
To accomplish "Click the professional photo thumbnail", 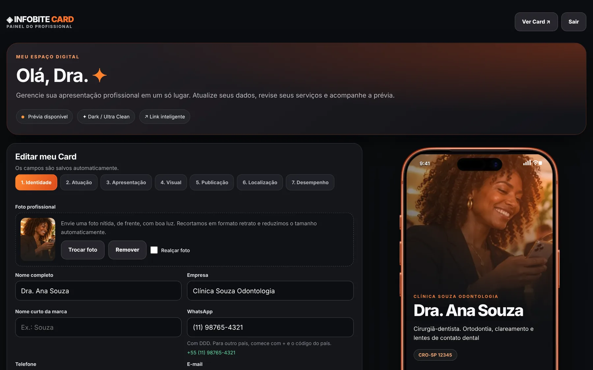I will tap(38, 239).
